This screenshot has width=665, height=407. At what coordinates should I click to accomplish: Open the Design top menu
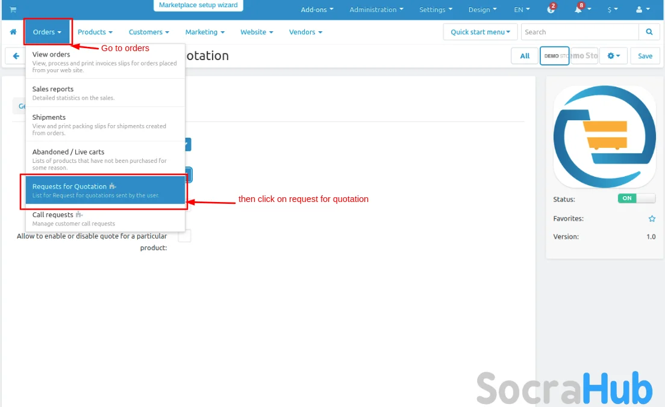[x=482, y=9]
